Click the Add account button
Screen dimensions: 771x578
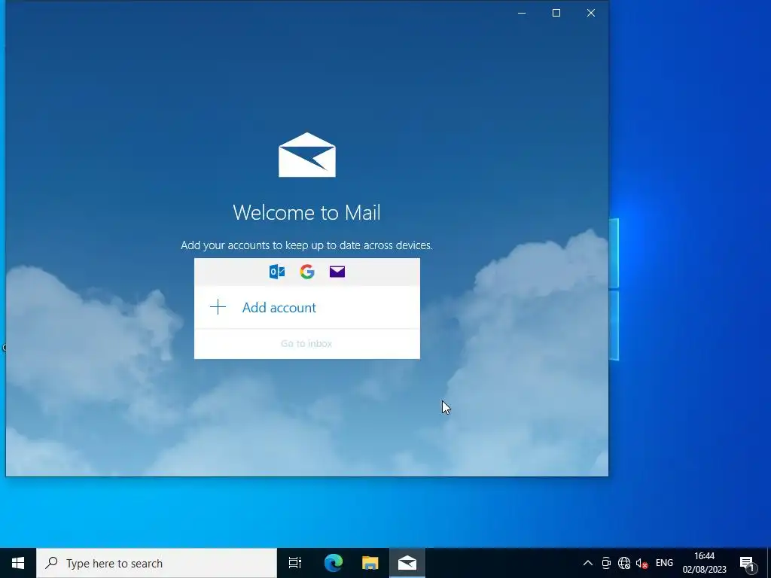307,307
